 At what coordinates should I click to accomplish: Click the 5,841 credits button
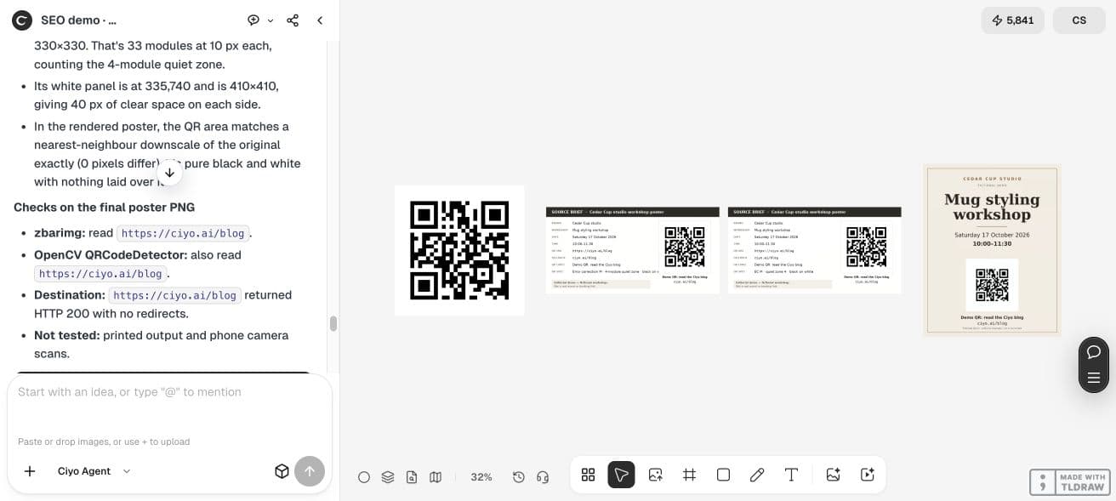click(x=1012, y=20)
